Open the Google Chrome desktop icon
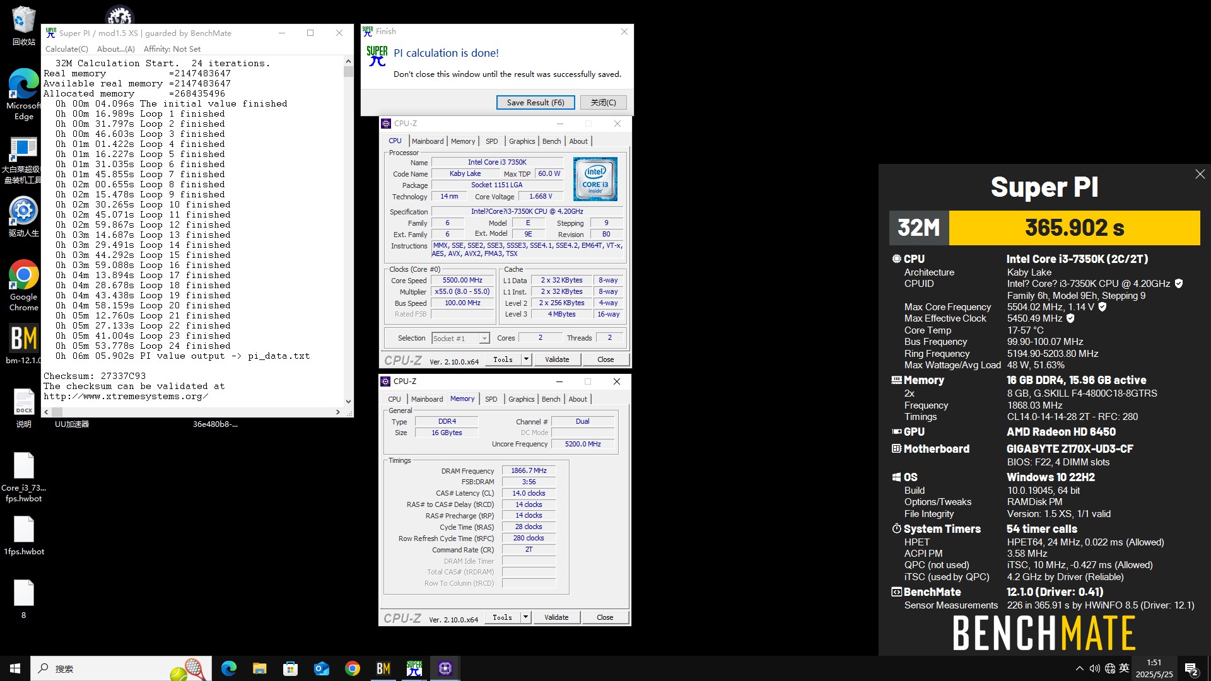 pos(23,285)
